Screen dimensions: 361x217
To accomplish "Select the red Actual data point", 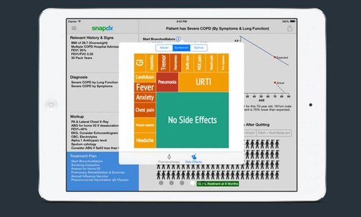I will coord(275,82).
